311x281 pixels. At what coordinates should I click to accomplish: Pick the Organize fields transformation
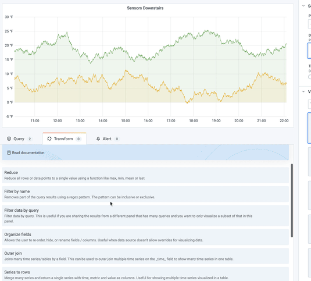pyautogui.click(x=145, y=237)
